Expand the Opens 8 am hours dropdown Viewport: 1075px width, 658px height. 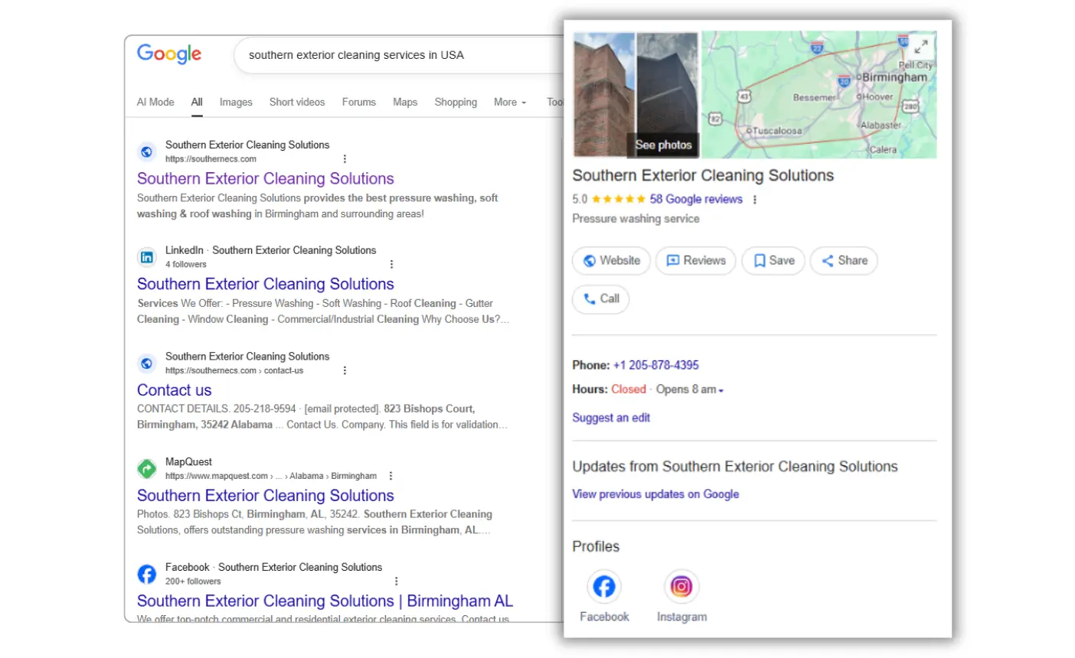coord(690,389)
